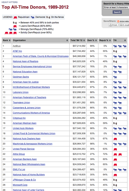Click fence tilt icon in Citigroup Inc row
The width and height of the screenshot is (129, 191).
click(115, 118)
